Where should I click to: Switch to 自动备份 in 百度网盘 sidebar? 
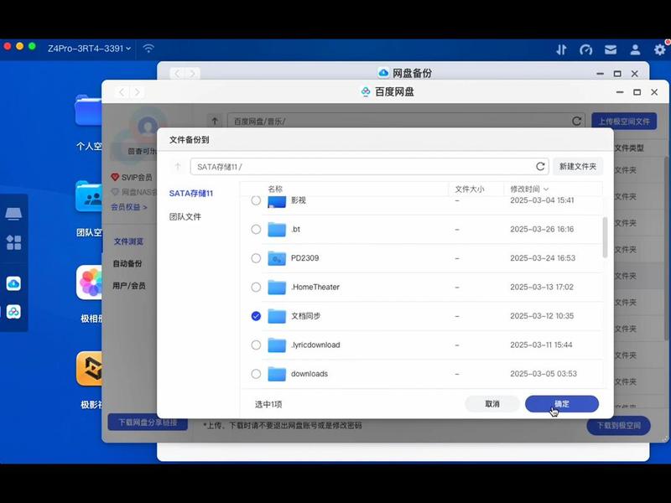pyautogui.click(x=127, y=263)
